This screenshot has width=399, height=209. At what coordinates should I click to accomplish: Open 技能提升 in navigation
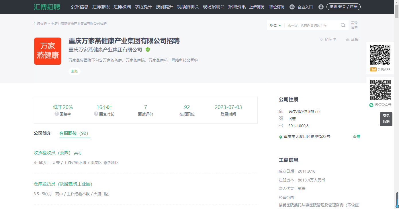[165, 7]
